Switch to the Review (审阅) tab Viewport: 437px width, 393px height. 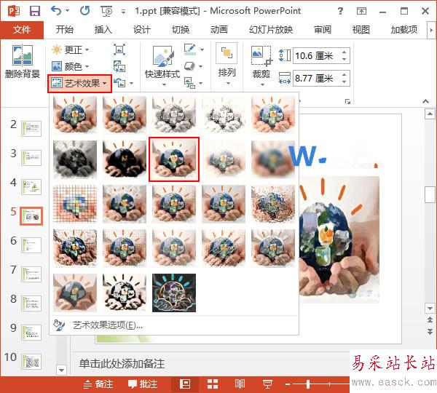(323, 30)
